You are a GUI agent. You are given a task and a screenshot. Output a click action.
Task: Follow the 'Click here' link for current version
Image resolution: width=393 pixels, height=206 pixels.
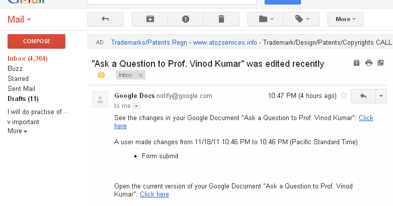pos(154,194)
